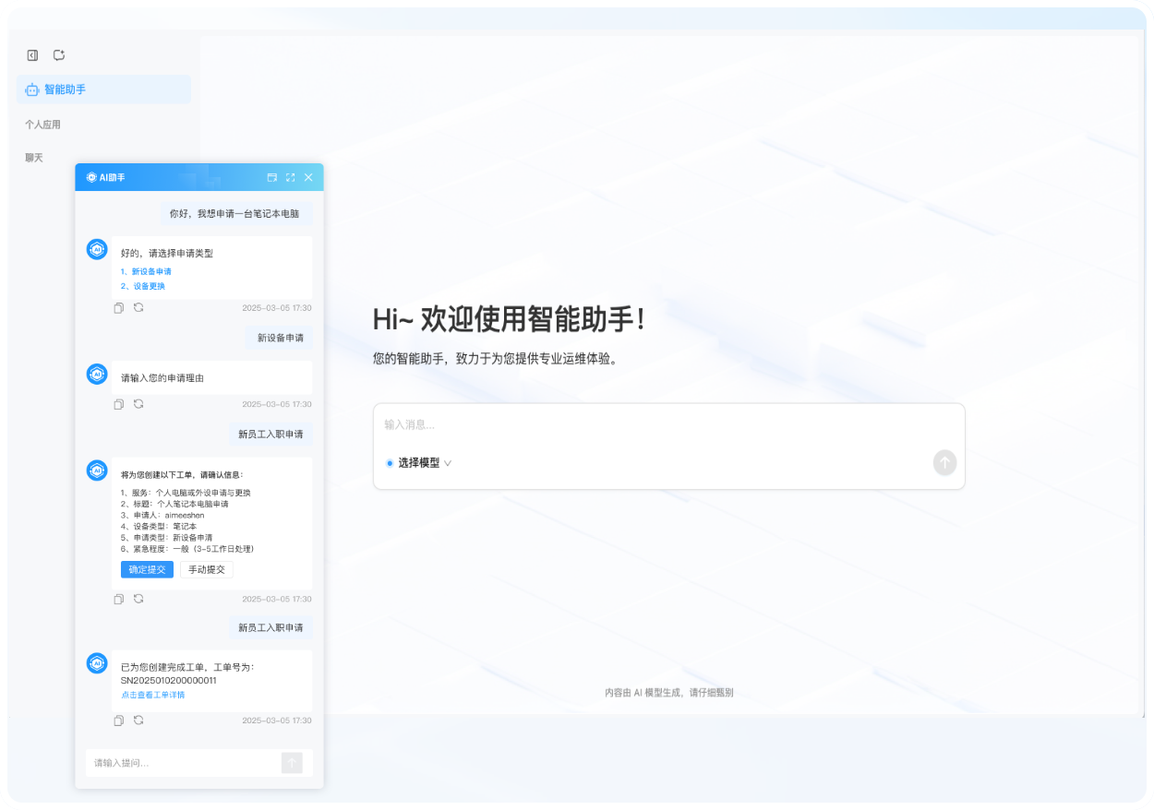Click the AI avatar beside 请输入您的申请理由
This screenshot has height=810, width=1154.
97,374
